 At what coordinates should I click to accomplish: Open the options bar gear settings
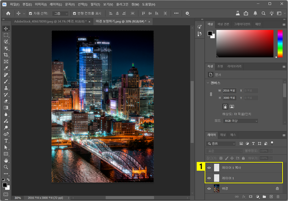[187, 13]
